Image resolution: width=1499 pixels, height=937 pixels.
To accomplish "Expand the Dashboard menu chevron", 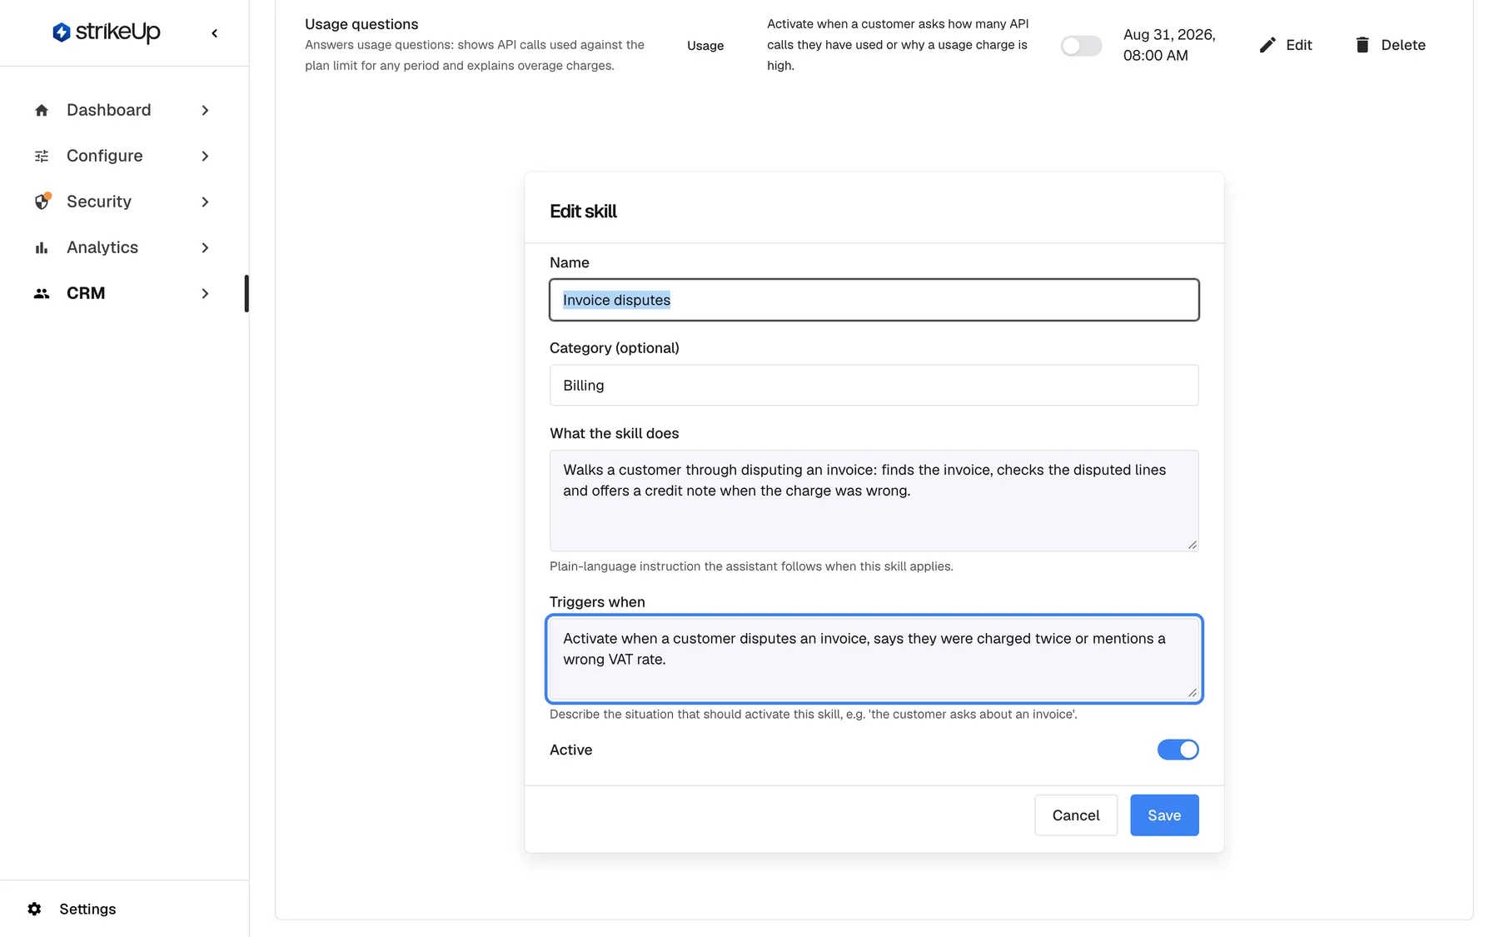I will [205, 110].
